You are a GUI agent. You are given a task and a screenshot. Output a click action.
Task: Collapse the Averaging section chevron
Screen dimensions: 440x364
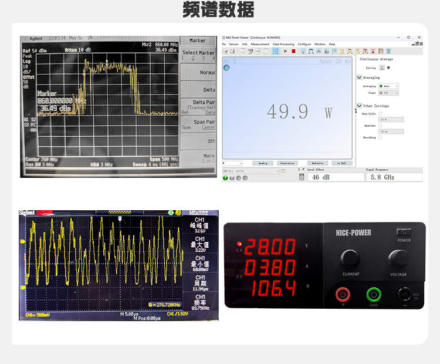tap(359, 77)
